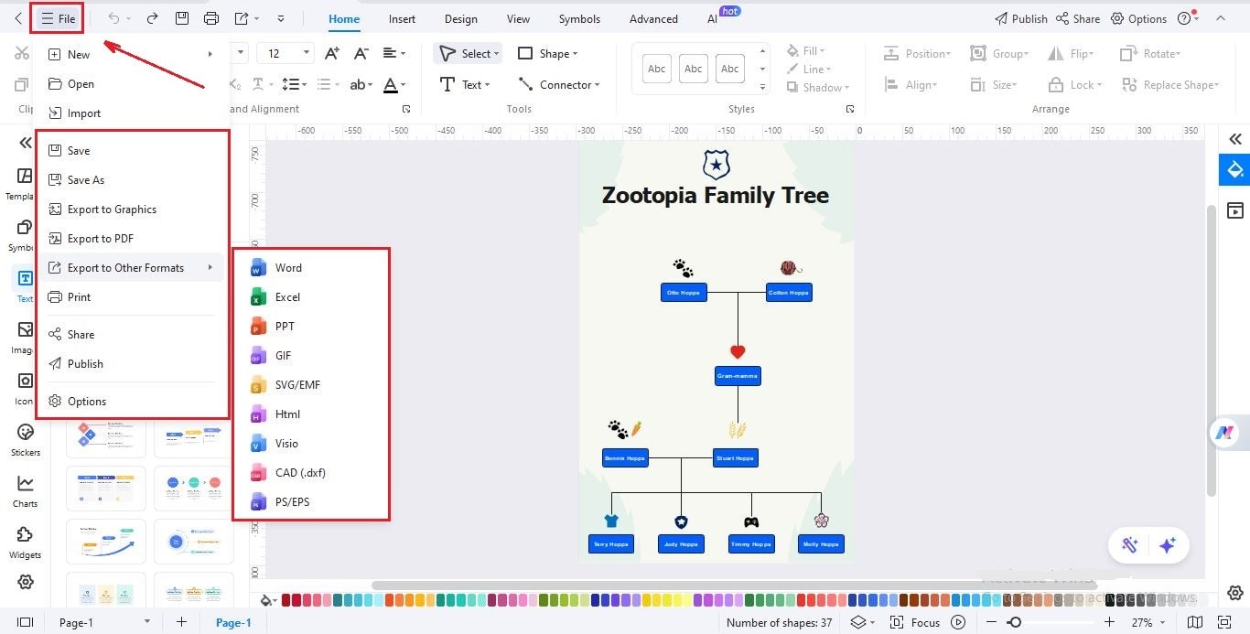
Task: Click the sidebar settings gear icon
Action: point(26,582)
